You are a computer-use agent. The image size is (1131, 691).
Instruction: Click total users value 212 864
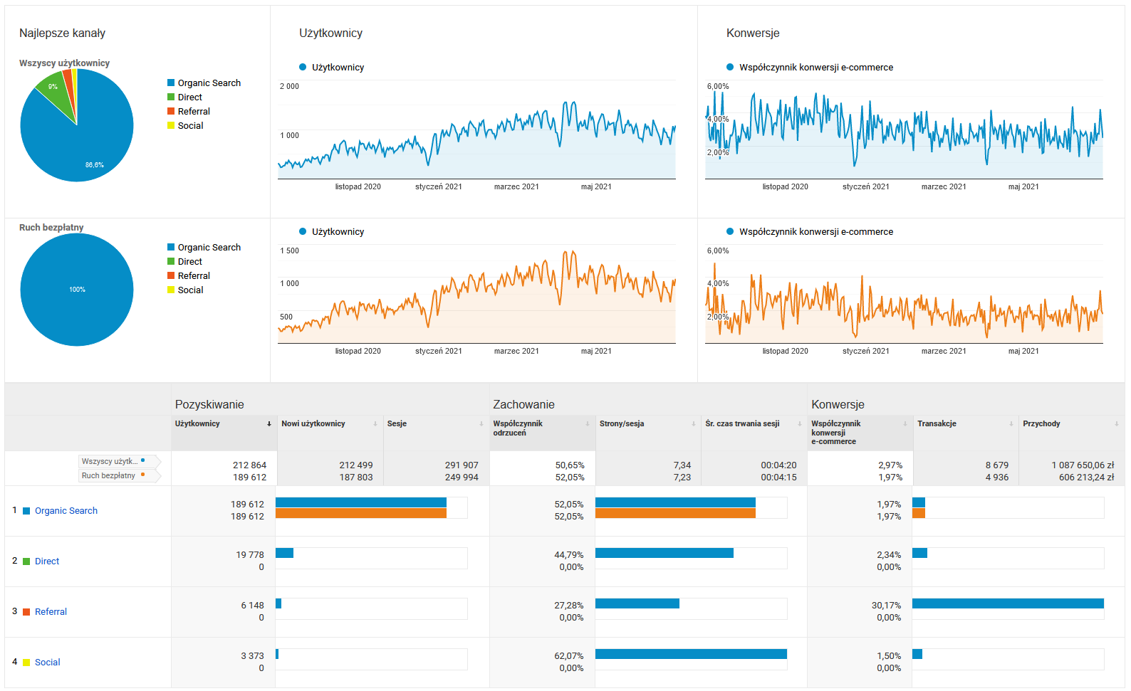point(249,465)
